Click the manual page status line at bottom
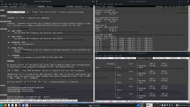This screenshot has width=190, height=107. [39, 100]
